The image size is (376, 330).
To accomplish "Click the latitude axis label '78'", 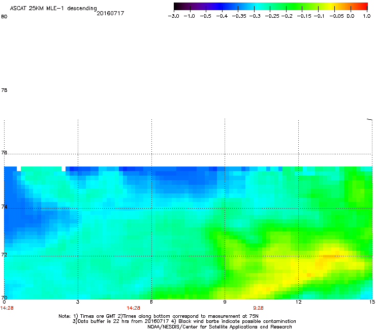I will click(x=4, y=90).
